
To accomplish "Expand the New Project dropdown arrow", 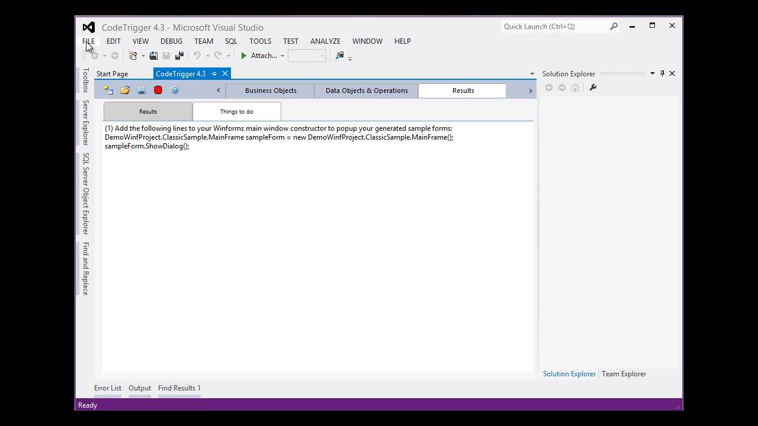I will 143,56.
